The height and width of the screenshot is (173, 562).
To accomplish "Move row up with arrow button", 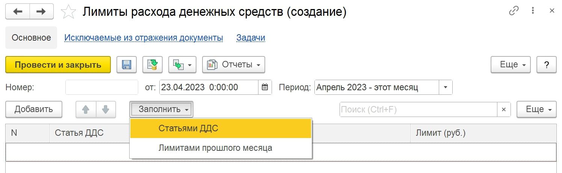I will [x=86, y=109].
